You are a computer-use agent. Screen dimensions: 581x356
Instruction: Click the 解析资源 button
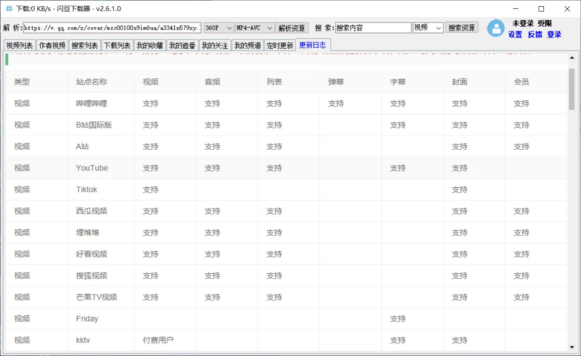292,28
